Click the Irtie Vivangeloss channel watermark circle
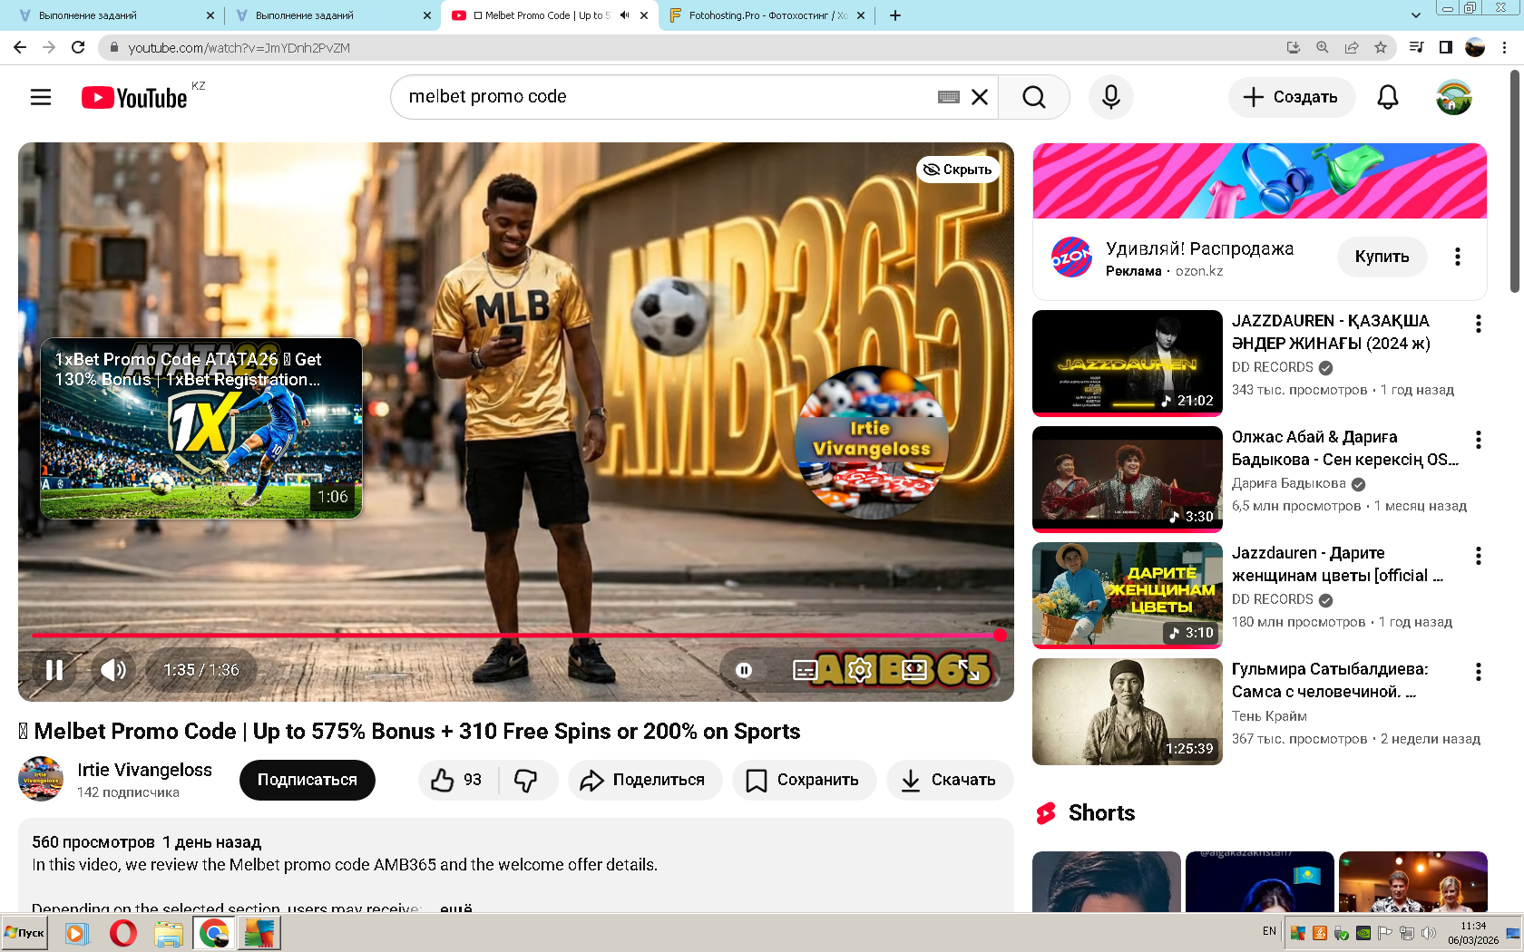Viewport: 1524px width, 952px height. tap(871, 442)
